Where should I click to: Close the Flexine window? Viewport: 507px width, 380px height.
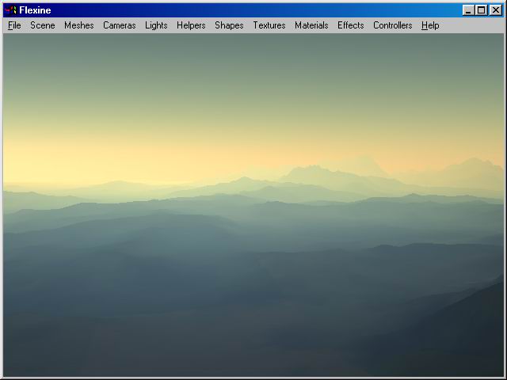coord(496,10)
